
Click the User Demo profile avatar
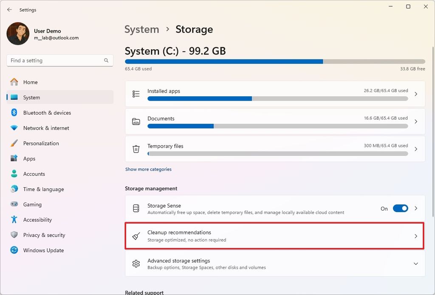(18, 34)
